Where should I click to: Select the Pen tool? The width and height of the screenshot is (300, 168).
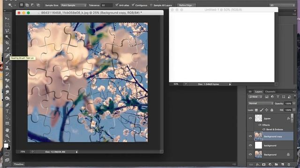pyautogui.click(x=7, y=105)
